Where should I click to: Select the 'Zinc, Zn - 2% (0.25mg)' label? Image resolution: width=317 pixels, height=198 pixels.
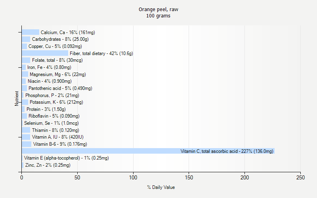[48, 165]
